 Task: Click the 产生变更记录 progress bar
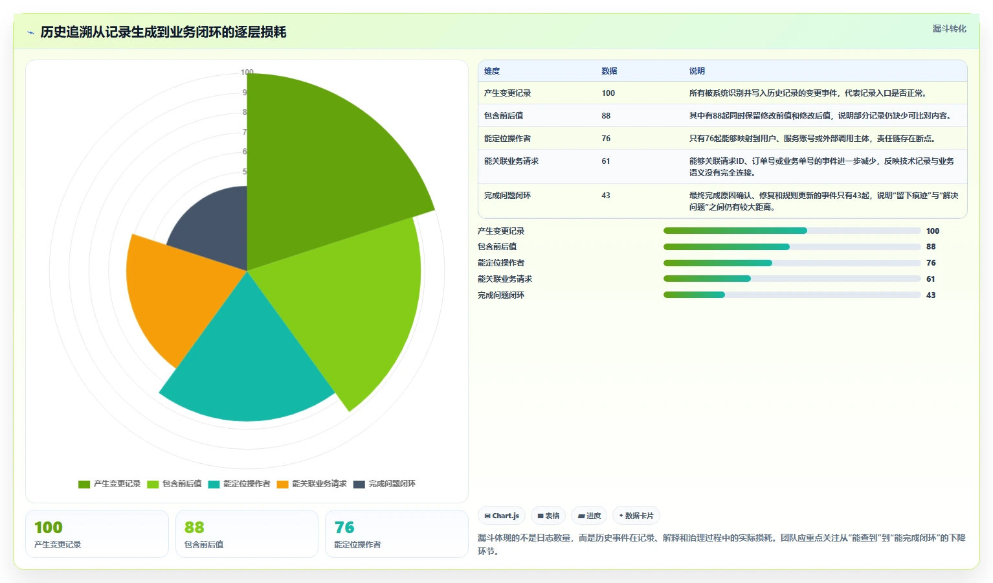tap(792, 231)
